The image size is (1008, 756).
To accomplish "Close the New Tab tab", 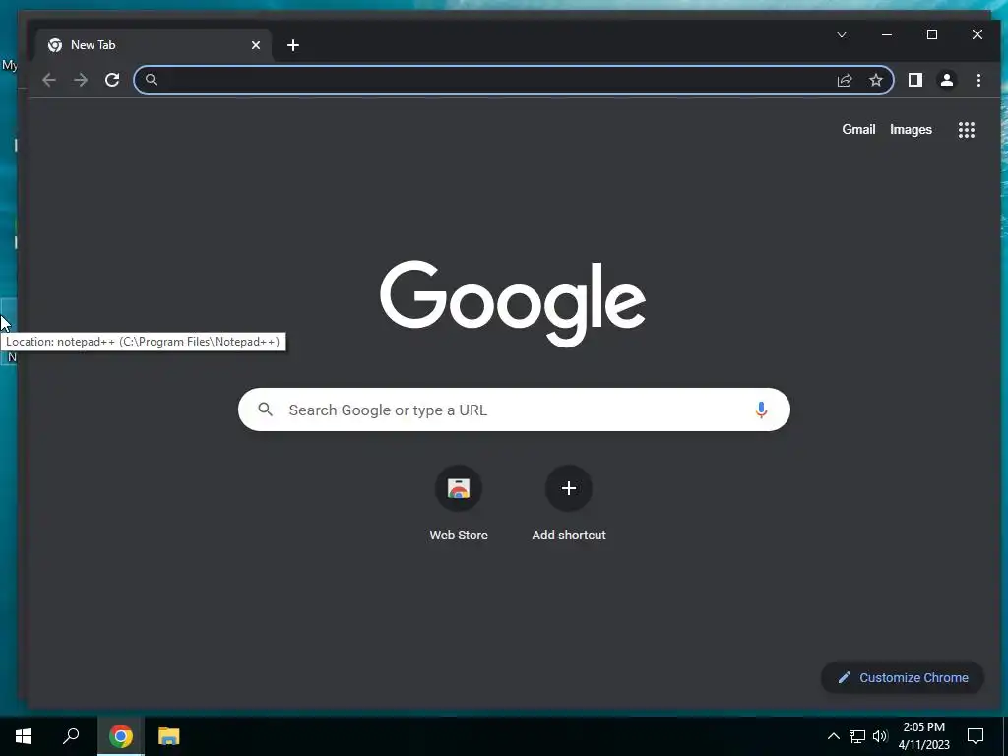I will coord(256,45).
